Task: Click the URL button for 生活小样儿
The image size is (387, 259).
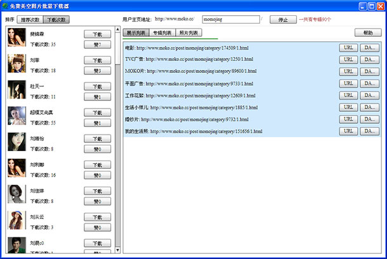Action: [x=348, y=107]
